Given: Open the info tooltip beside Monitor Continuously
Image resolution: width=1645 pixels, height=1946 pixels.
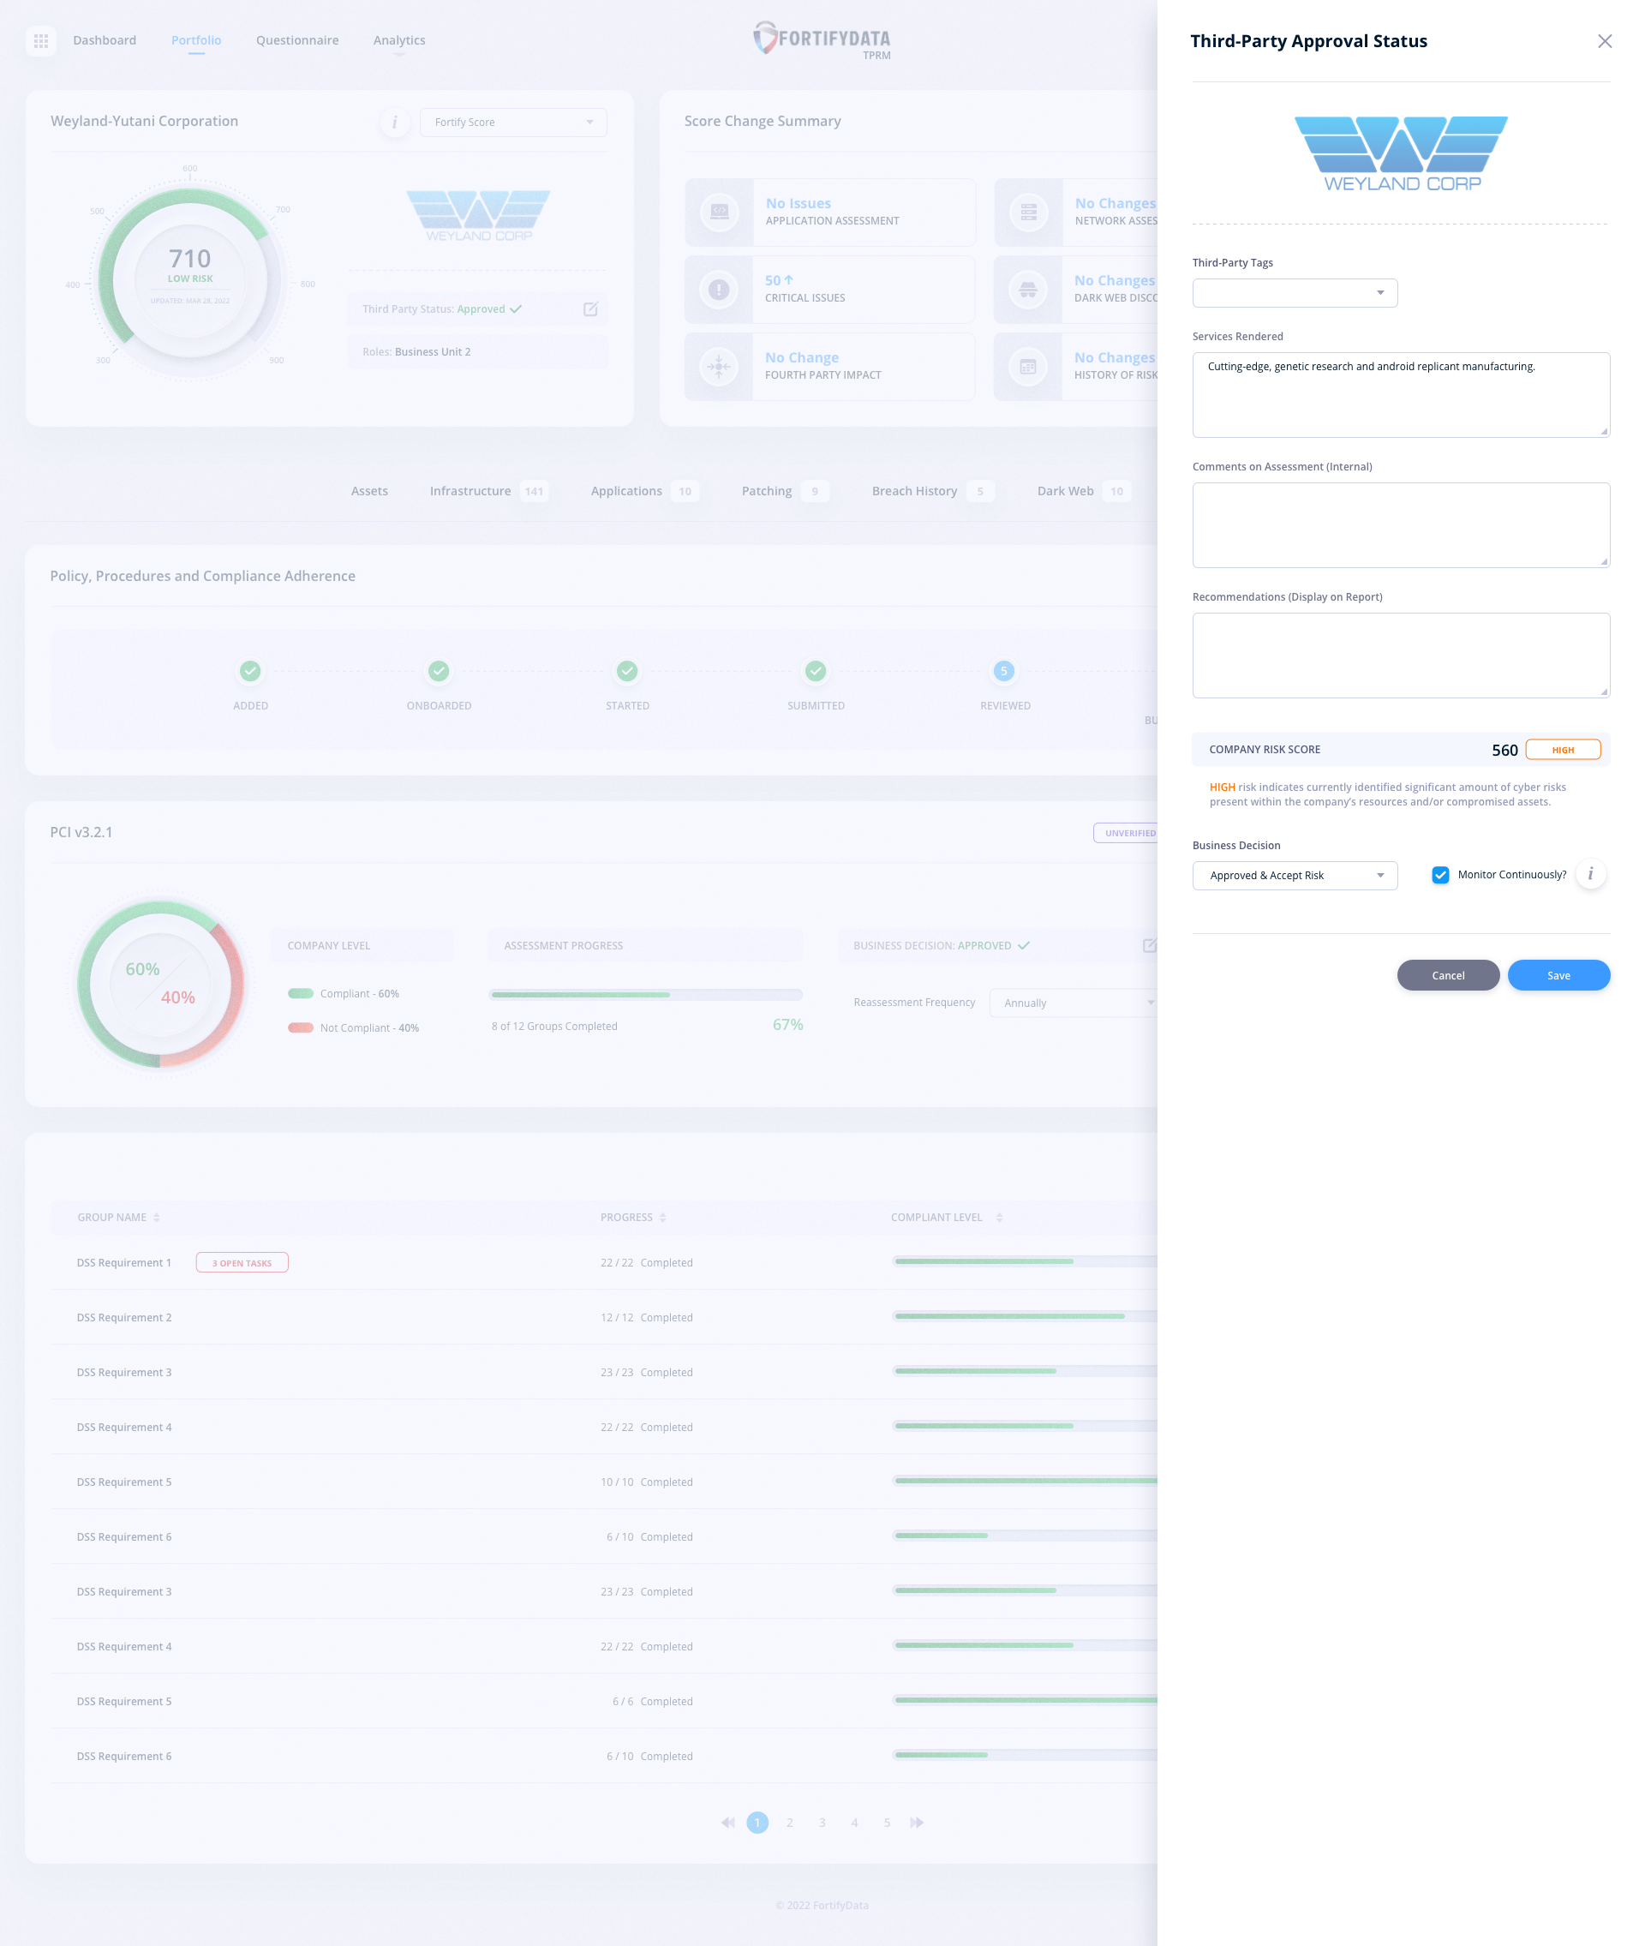Looking at the screenshot, I should 1592,875.
